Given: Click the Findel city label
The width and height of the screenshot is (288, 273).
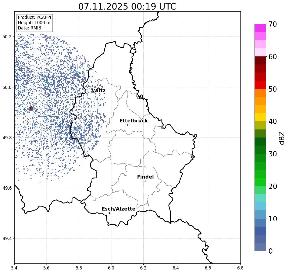Looking at the screenshot, I should pos(145,177).
